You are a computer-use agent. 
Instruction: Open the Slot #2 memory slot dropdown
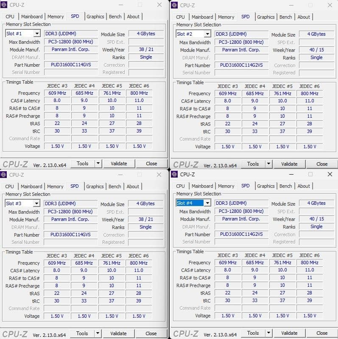(x=208, y=34)
